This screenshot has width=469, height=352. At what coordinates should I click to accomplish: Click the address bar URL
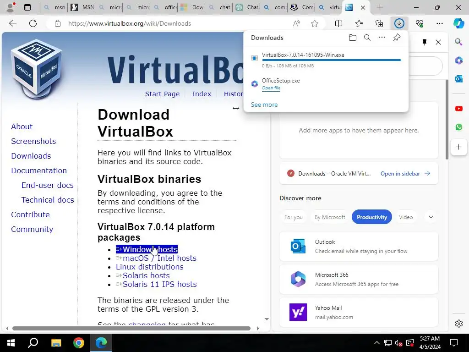click(129, 23)
